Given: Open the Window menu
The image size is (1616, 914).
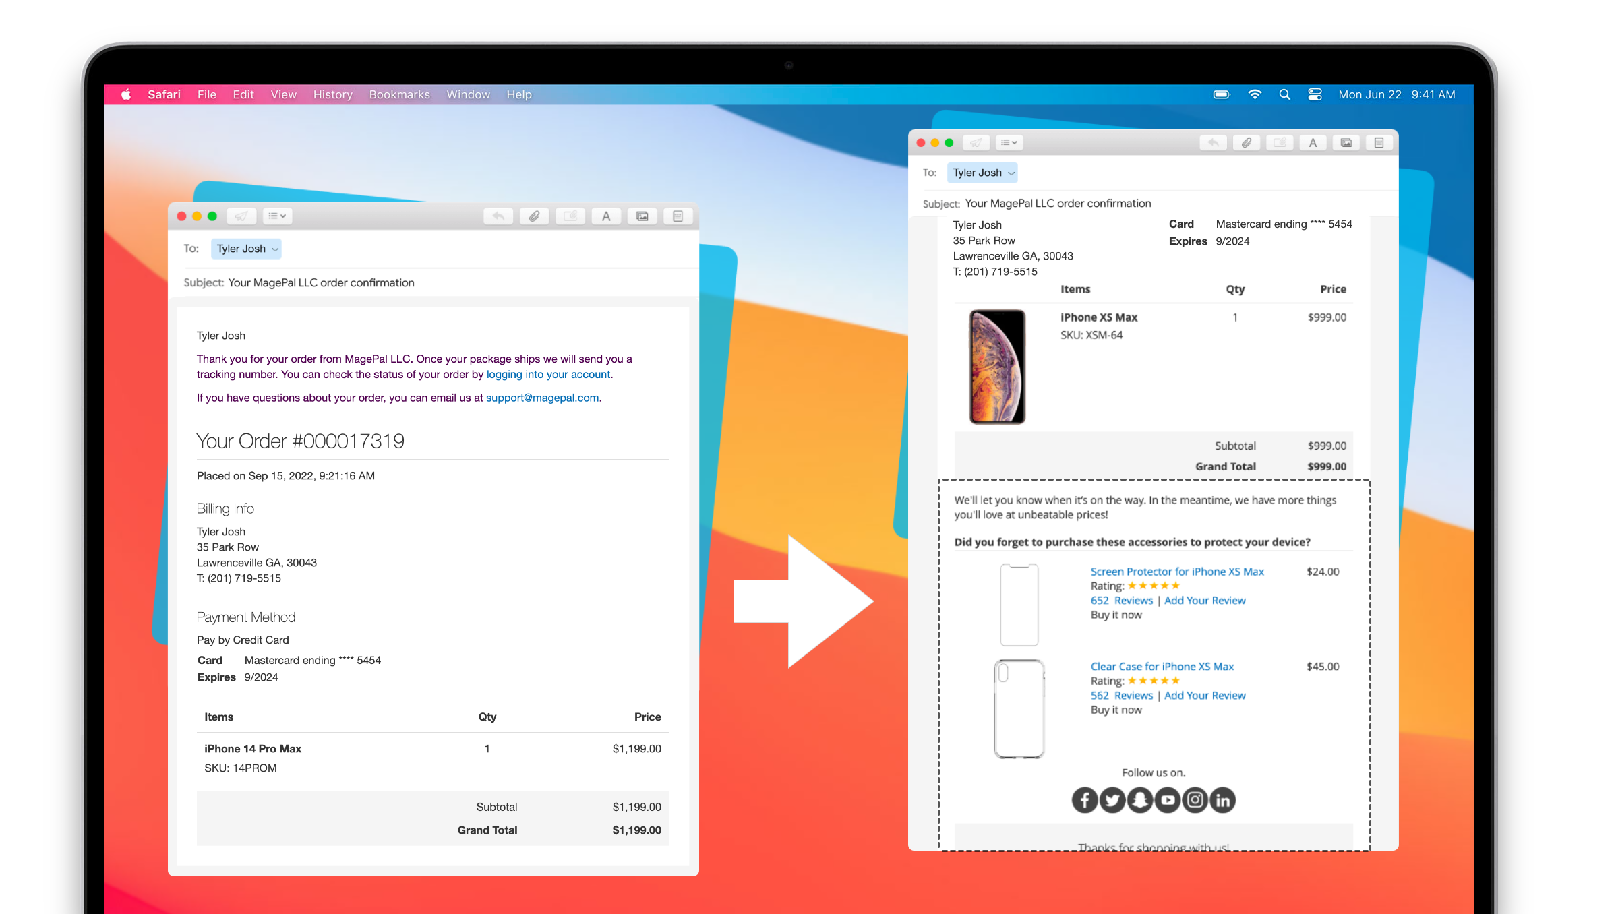Looking at the screenshot, I should pyautogui.click(x=468, y=94).
